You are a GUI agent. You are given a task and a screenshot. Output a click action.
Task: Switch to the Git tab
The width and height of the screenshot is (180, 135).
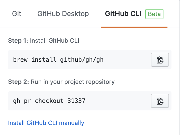17,14
